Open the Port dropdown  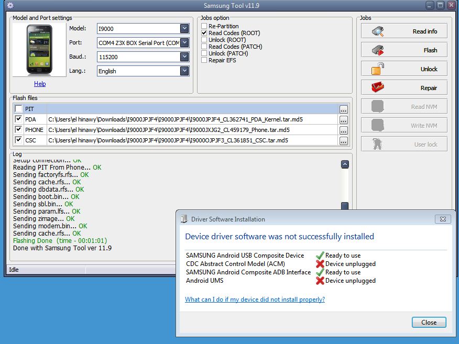click(184, 43)
